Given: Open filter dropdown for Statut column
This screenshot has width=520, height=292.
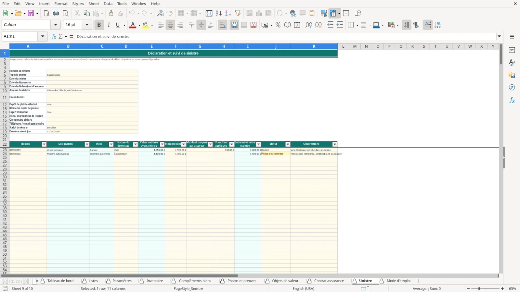Looking at the screenshot, I should pyautogui.click(x=288, y=144).
